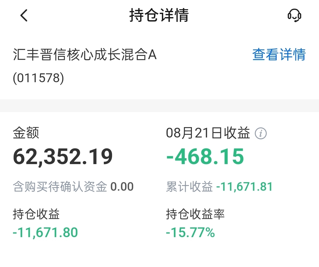This screenshot has height=267, width=319.
Task: Tap the daily return -468.15
Action: coord(205,157)
